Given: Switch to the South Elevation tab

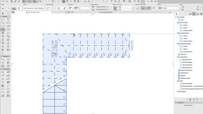Looking at the screenshot, I should (106, 12).
